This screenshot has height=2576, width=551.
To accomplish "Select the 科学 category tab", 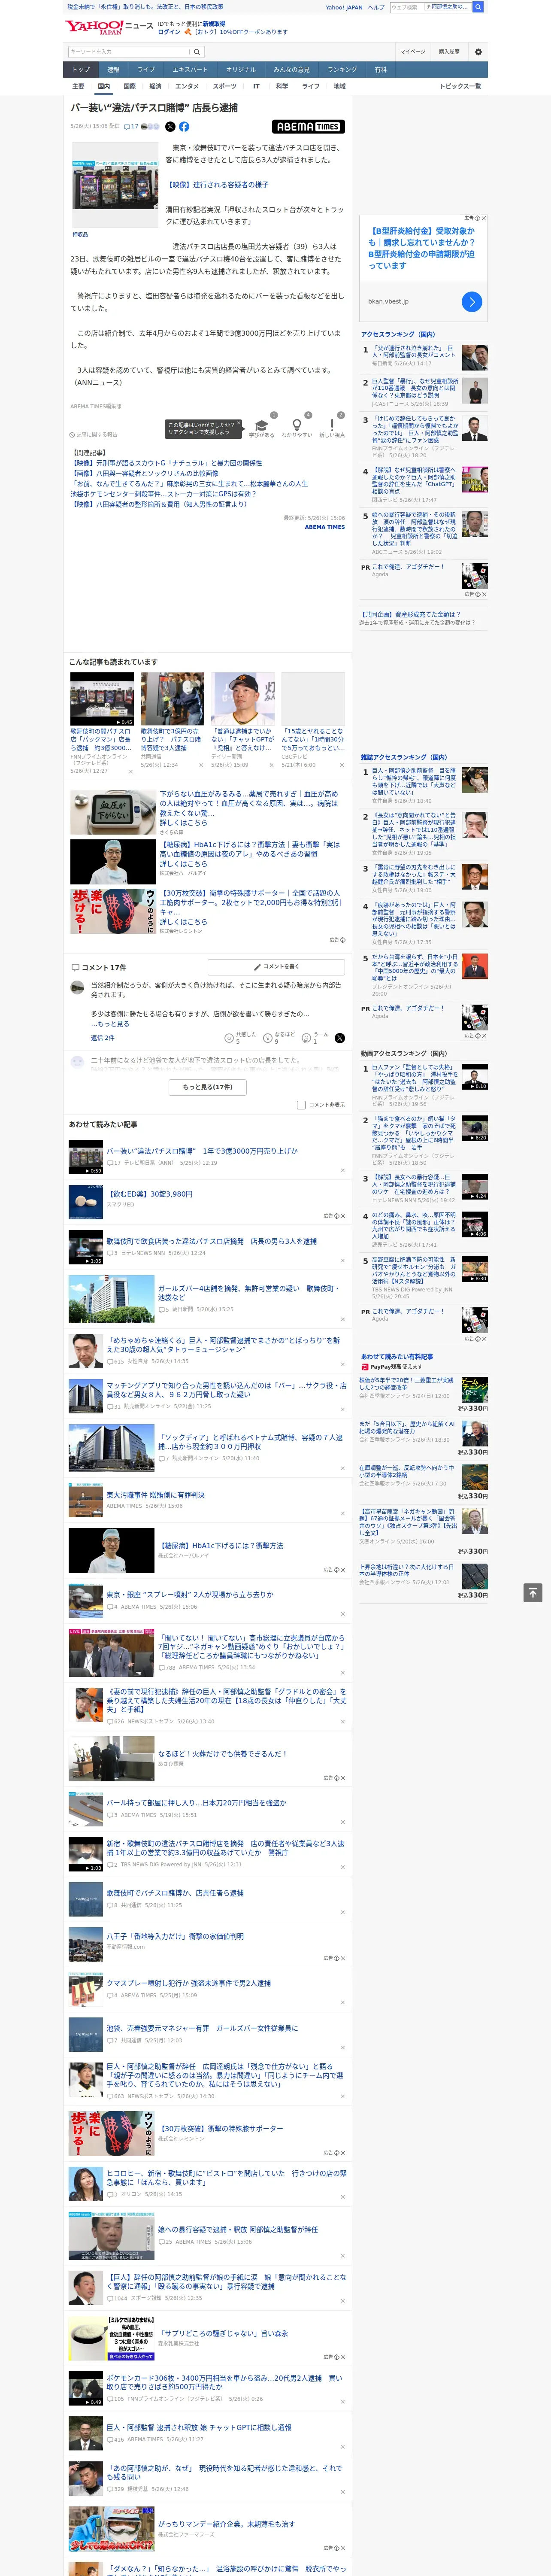I will point(282,86).
